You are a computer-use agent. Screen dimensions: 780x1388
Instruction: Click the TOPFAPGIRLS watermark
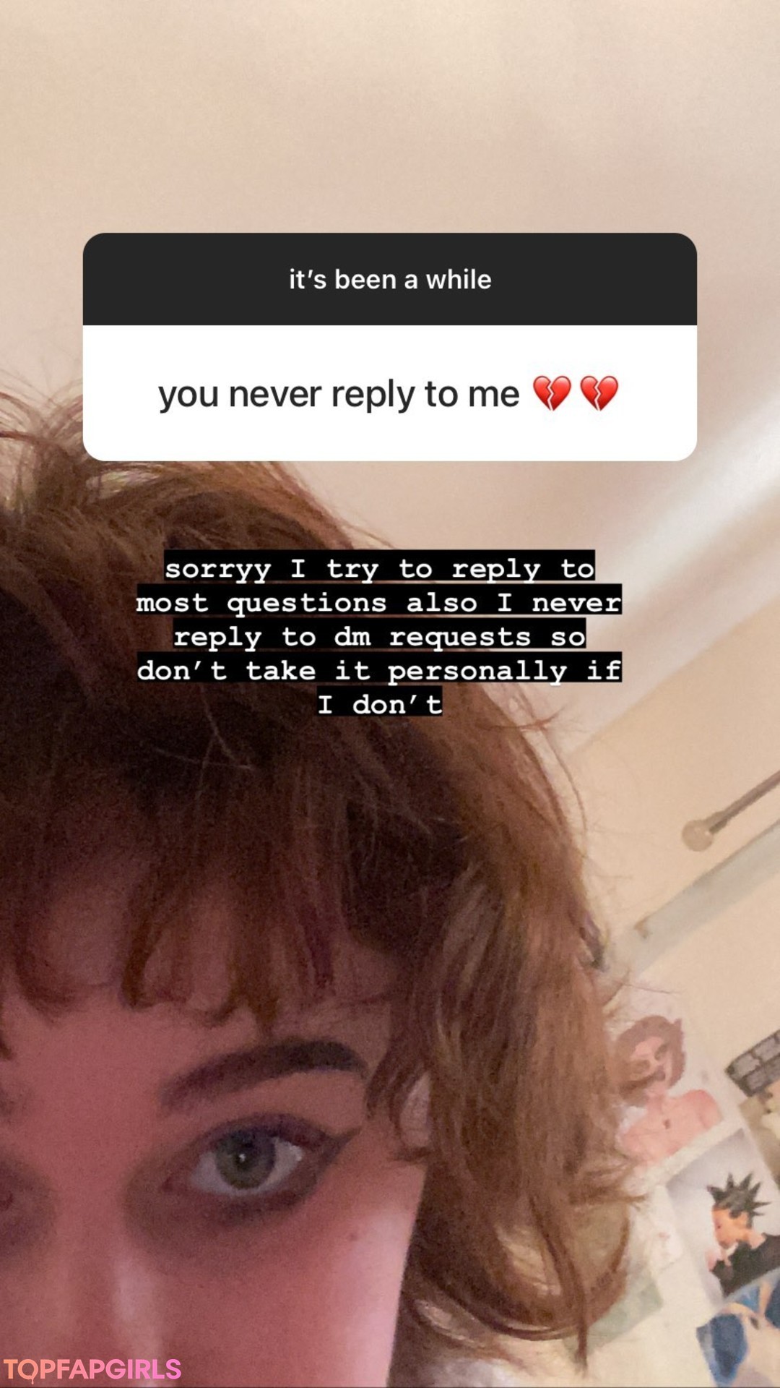point(92,1368)
